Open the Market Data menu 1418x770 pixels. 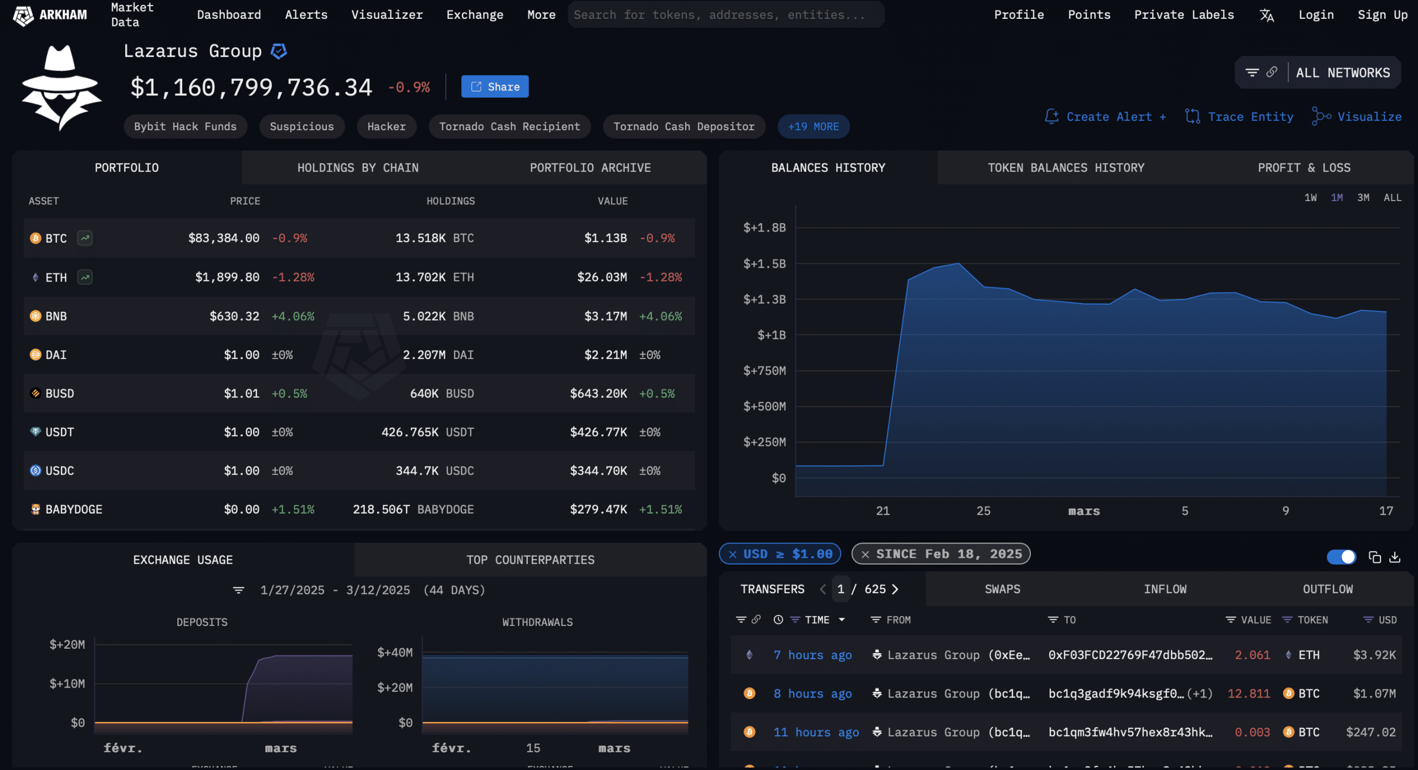[x=132, y=15]
